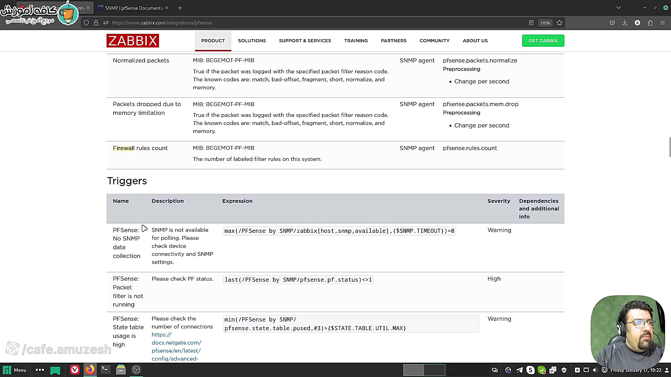Open clipboard manager tray icon
Screen dimensions: 671x377
(553, 370)
